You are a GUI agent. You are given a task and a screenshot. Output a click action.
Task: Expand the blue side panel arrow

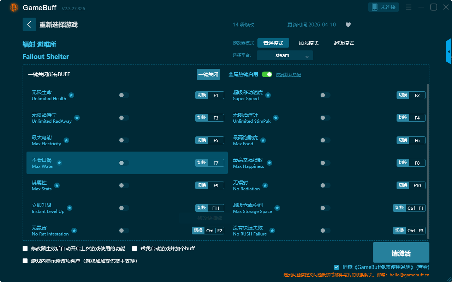tap(449, 52)
